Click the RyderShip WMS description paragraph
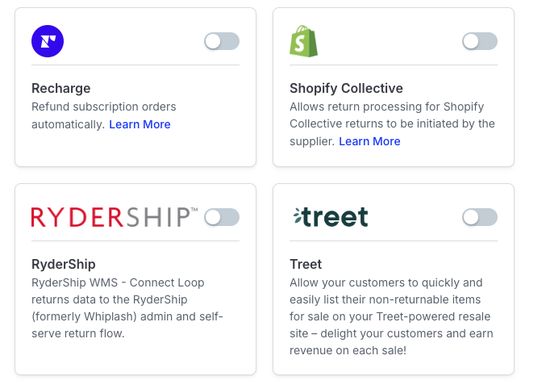This screenshot has height=389, width=546. [x=127, y=307]
